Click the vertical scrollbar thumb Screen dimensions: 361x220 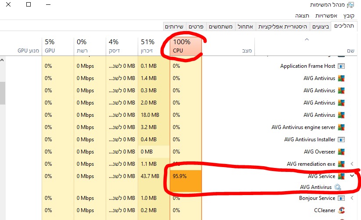tap(2, 93)
